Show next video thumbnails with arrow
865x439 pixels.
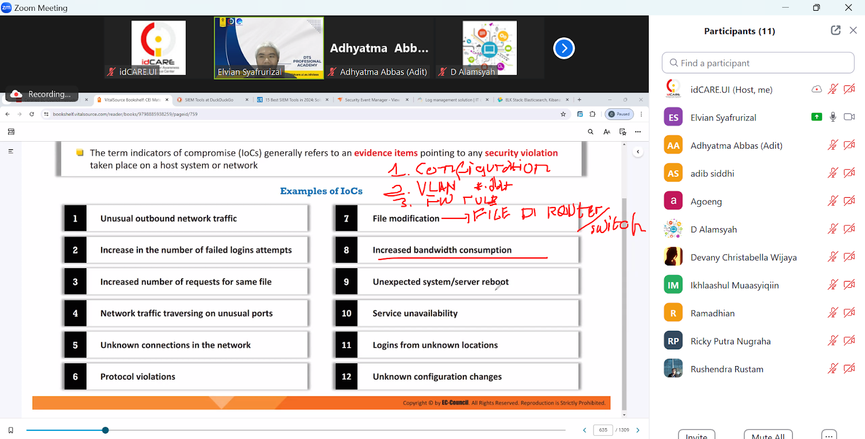click(x=563, y=49)
